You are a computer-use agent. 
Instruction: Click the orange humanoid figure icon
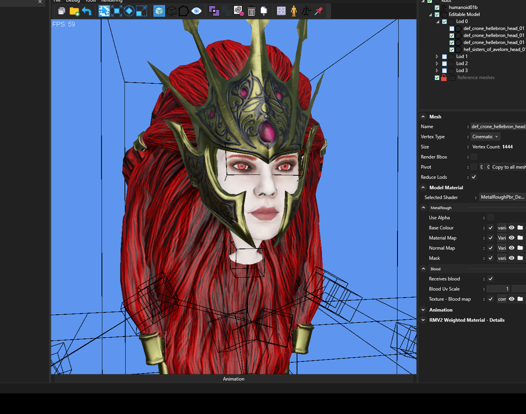pos(294,11)
